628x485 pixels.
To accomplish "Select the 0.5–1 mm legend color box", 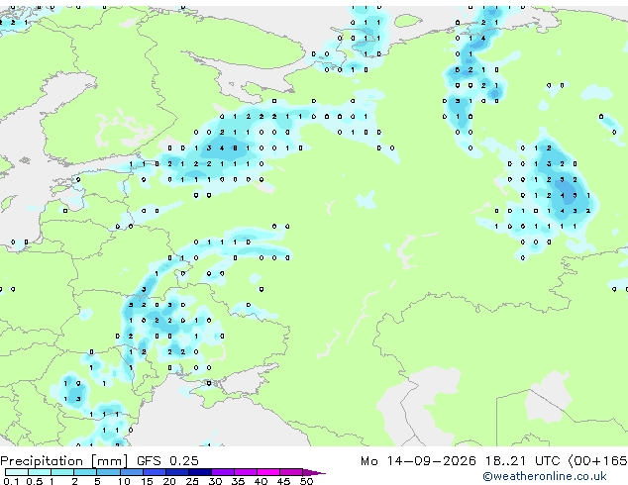I will tap(40, 472).
